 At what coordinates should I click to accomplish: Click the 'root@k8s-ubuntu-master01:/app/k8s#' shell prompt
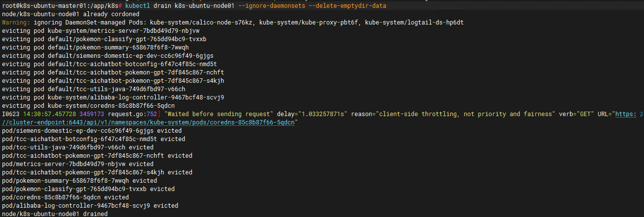click(62, 5)
